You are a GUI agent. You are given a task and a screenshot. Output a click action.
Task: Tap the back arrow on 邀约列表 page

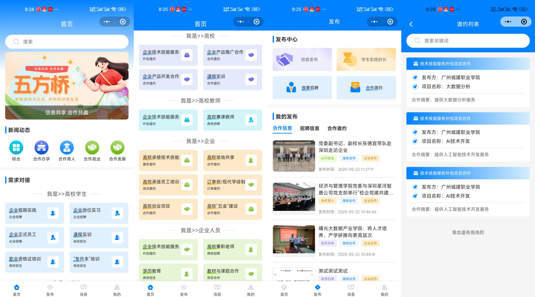click(411, 24)
